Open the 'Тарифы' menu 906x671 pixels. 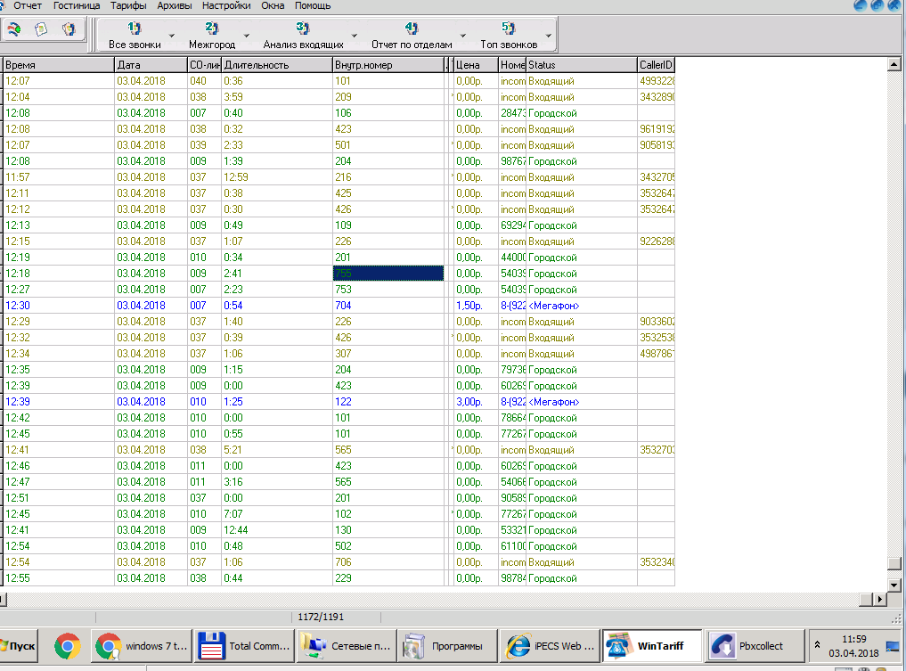pos(128,5)
